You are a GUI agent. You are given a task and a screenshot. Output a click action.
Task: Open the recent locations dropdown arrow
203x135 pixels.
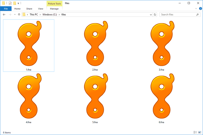click(15, 15)
